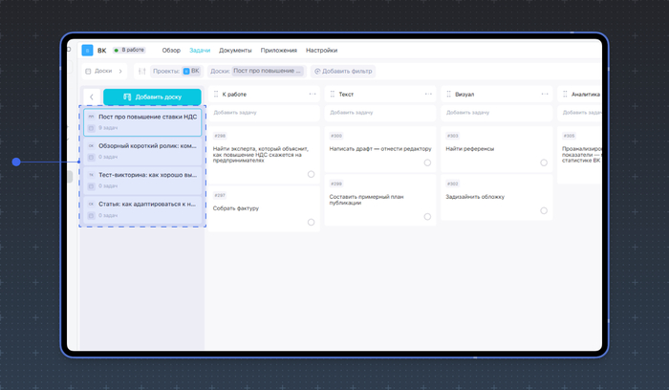Mark task Найти референсы as complete
The image size is (669, 390).
click(x=544, y=162)
